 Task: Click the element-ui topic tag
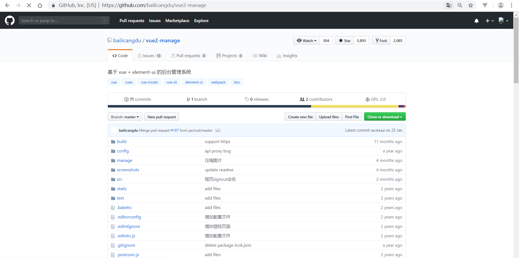(x=194, y=82)
